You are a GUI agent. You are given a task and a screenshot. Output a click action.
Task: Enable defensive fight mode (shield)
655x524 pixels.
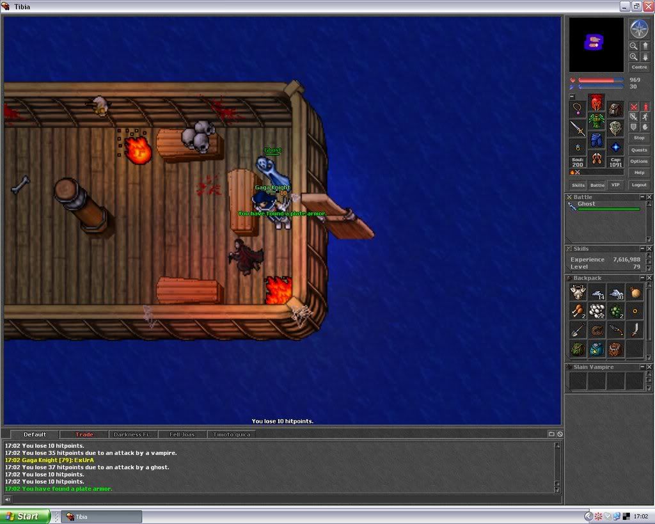(634, 127)
